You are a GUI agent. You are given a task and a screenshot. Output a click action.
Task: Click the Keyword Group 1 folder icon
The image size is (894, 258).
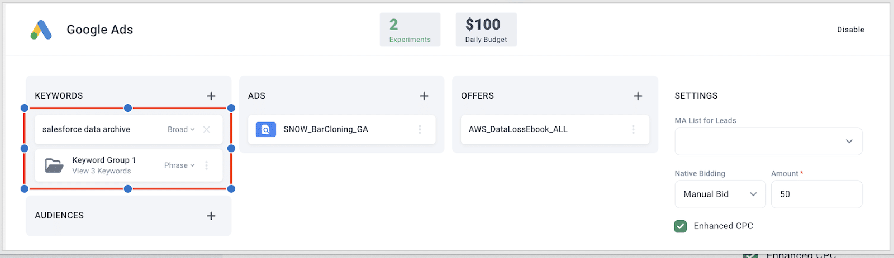54,165
